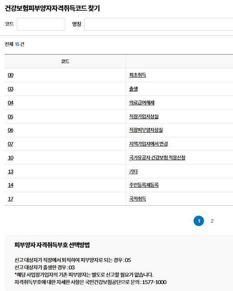
Task: Choose 직장가입자상실 name link
Action: [144, 116]
